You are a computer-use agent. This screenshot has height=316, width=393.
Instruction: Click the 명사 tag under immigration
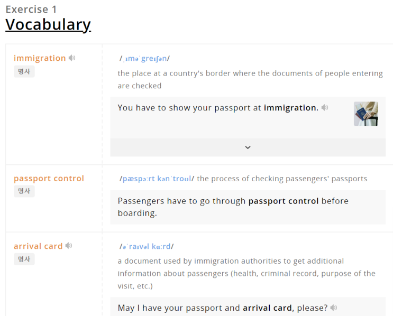(x=24, y=71)
